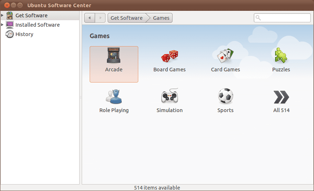Click inside the search input field
Viewport: 314px width, 191px height.
(x=285, y=18)
